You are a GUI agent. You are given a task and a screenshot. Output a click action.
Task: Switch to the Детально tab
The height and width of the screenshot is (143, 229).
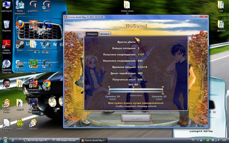tap(105, 34)
